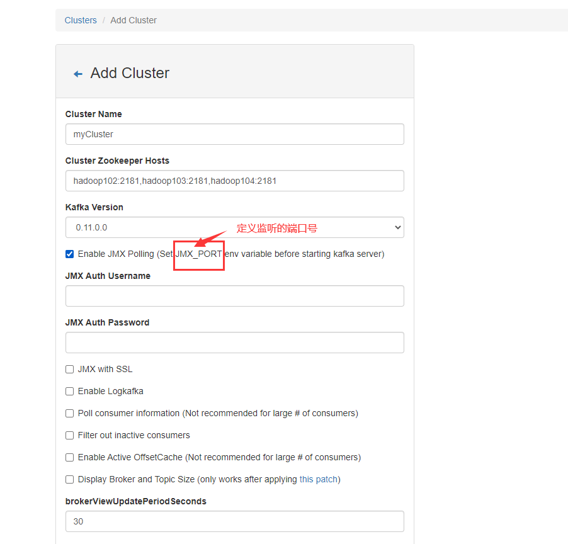Disable Enable JMX Polling
Screen dimensions: 568x544
(x=69, y=254)
